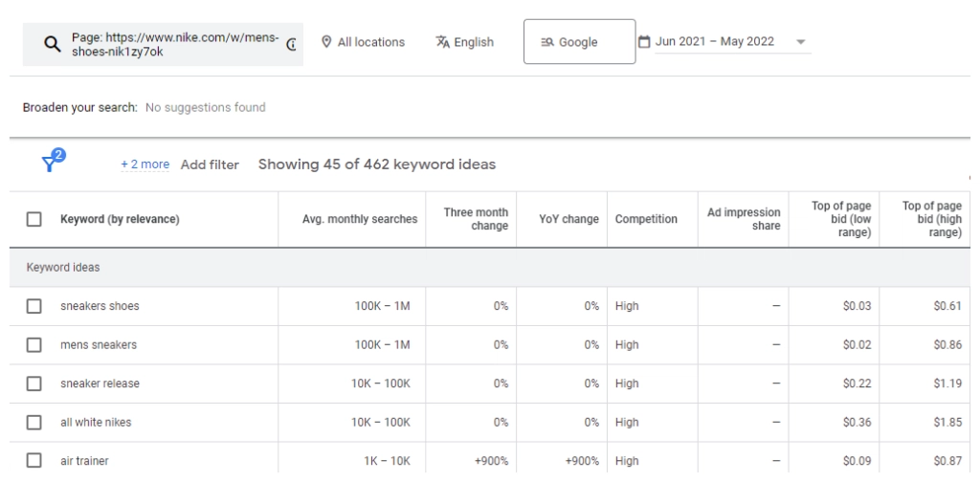980x482 pixels.
Task: Check the mens sneakers row checkbox
Action: 33,344
